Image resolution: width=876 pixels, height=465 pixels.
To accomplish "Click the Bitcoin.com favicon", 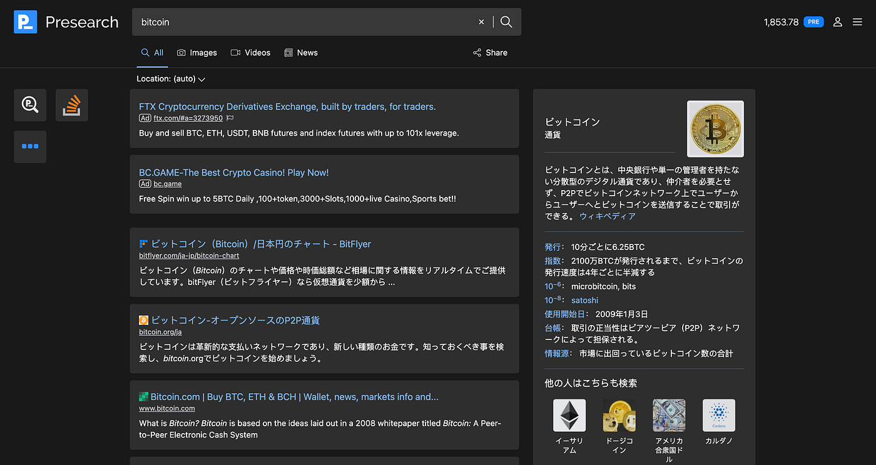I will 143,396.
